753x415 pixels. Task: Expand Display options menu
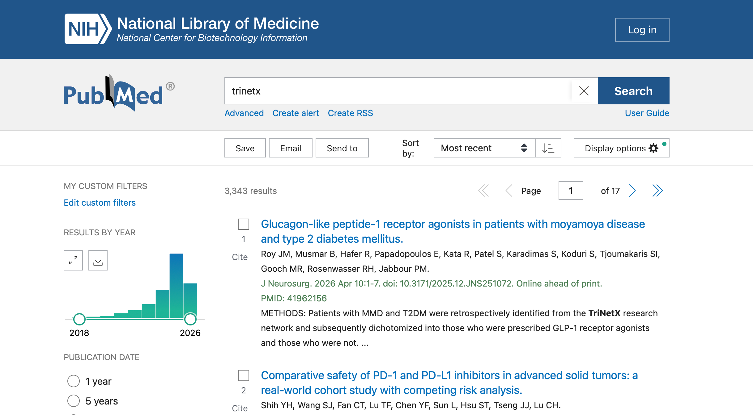[x=621, y=148]
